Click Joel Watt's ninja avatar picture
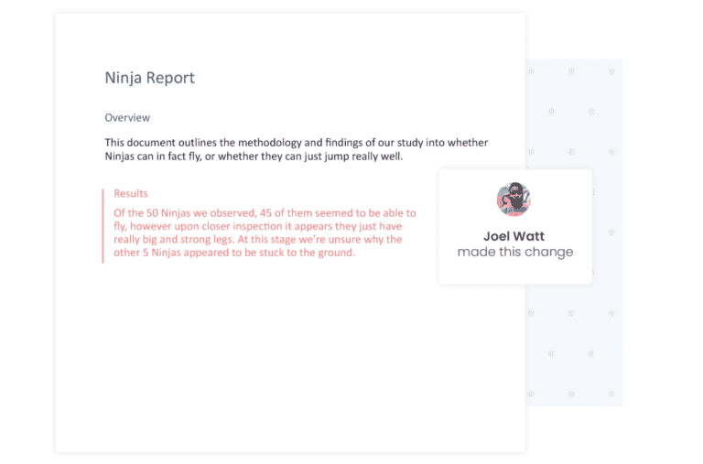The width and height of the screenshot is (703, 464). (514, 200)
